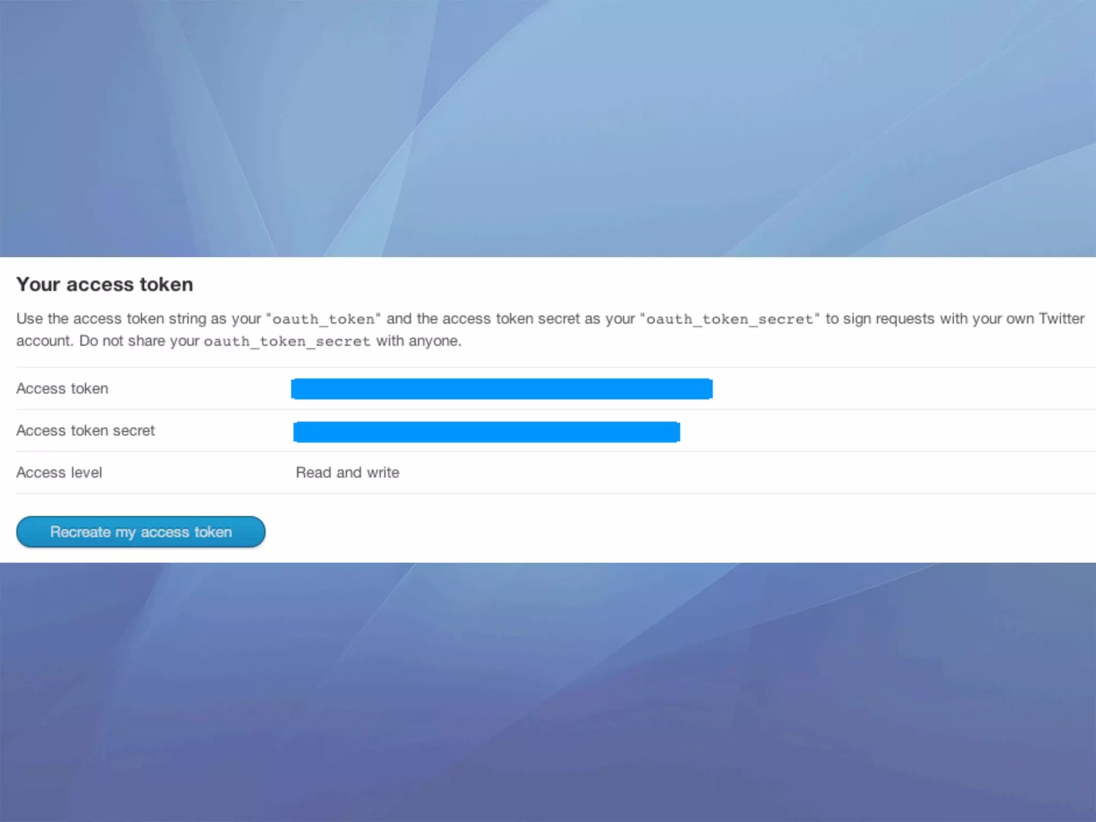Click the Your access token heading
The image size is (1096, 822).
(104, 284)
